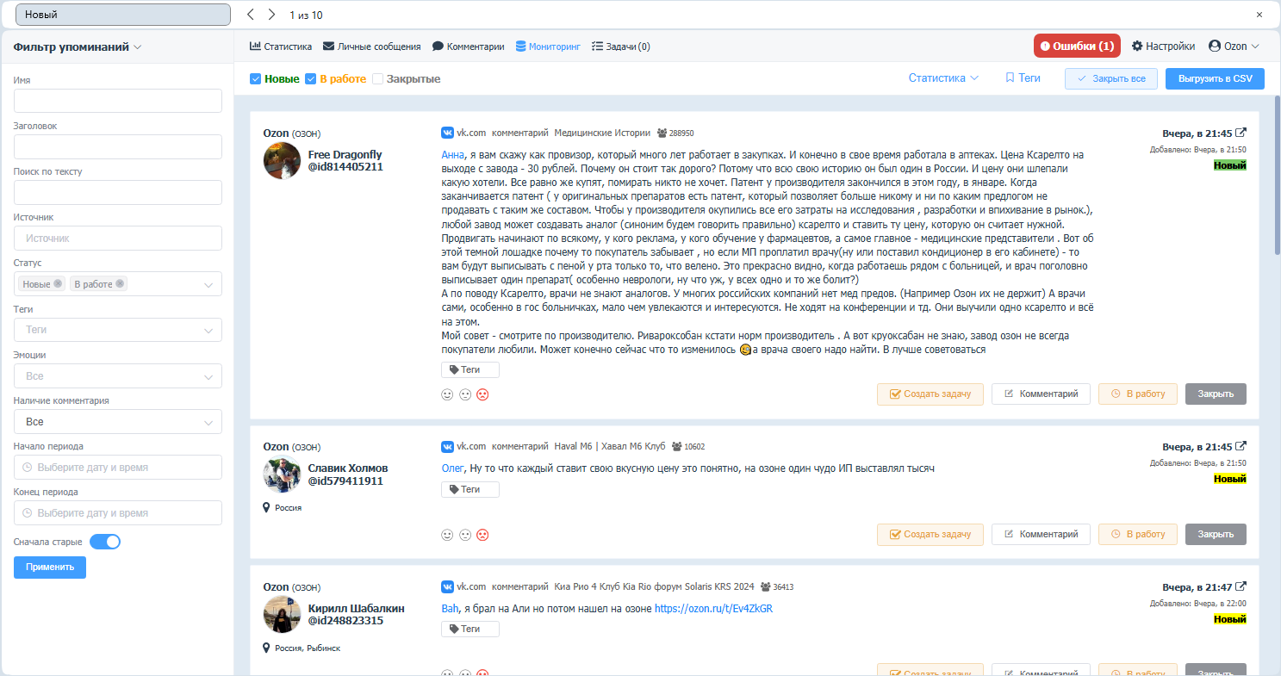Open Теги tag picker on Free Dragonfly post
Image resolution: width=1281 pixels, height=676 pixels.
(x=470, y=370)
